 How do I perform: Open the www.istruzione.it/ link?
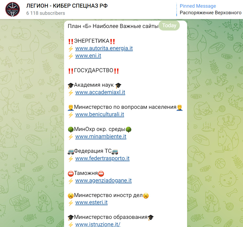pos(98,224)
